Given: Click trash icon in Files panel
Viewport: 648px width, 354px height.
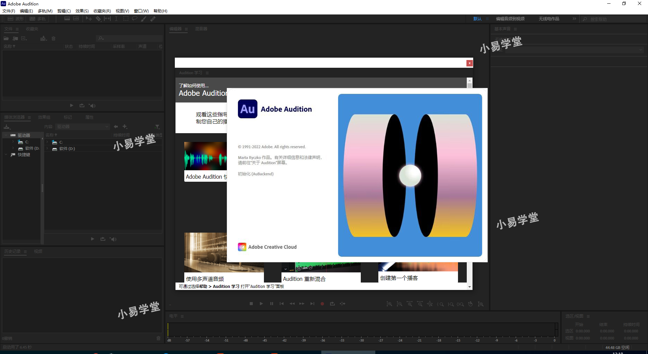Looking at the screenshot, I should click(53, 38).
